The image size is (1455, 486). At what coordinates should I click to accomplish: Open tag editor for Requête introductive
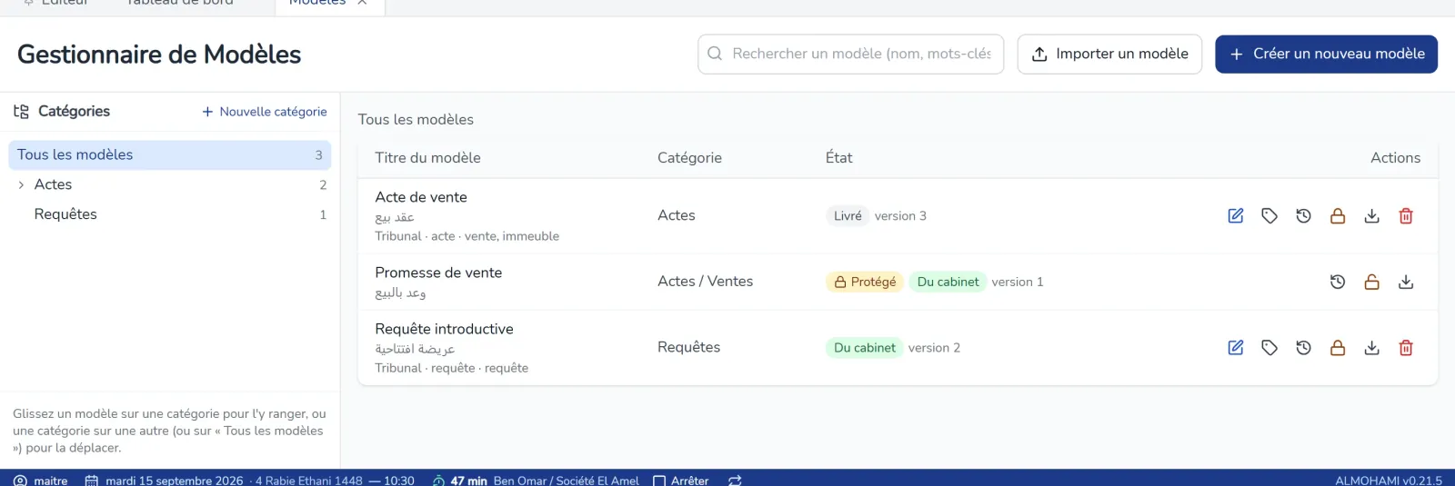(1269, 348)
